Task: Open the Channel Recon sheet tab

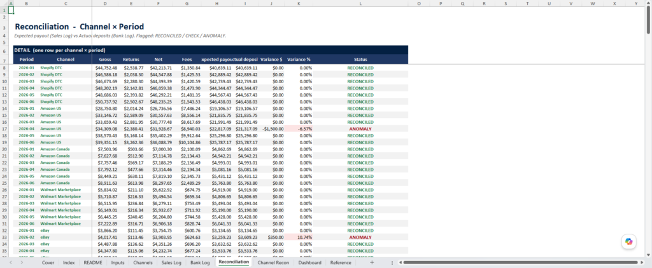Action: tap(273, 263)
